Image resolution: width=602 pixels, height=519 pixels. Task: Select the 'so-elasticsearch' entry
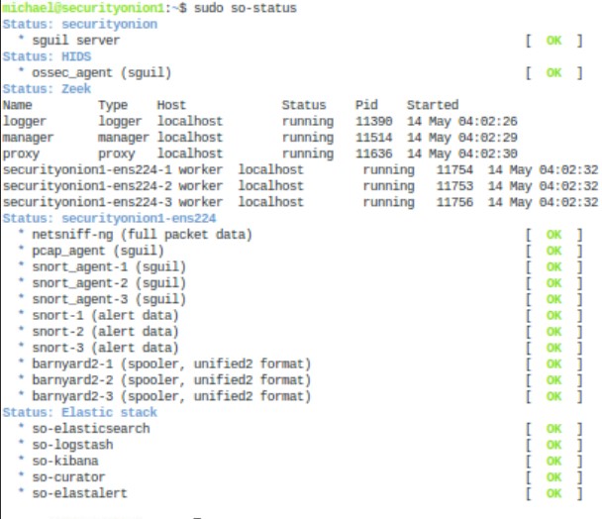tap(91, 428)
